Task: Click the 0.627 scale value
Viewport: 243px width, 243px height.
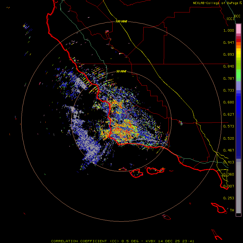Action: tap(229, 114)
